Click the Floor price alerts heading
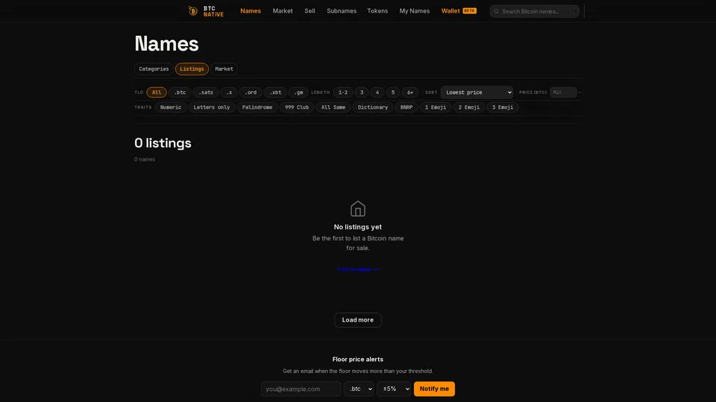 coord(357,359)
